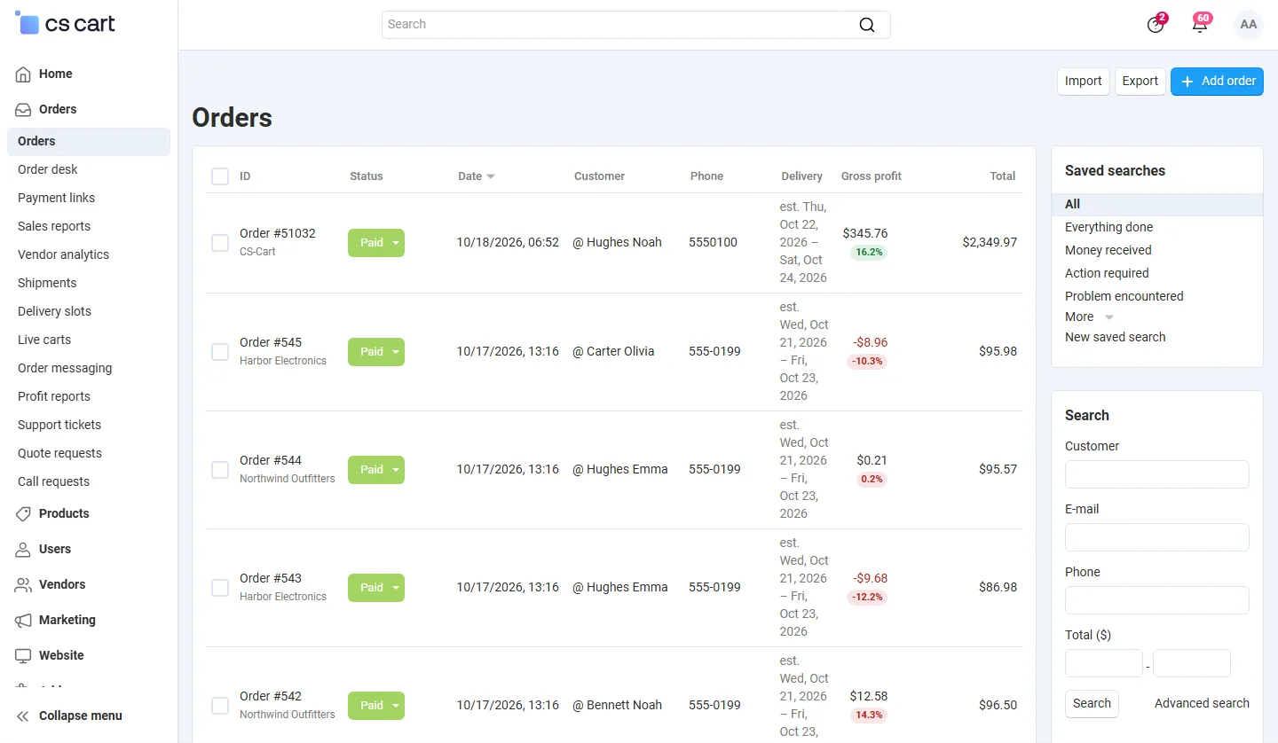1278x743 pixels.
Task: Go to Shipments in the sidebar
Action: click(x=47, y=283)
